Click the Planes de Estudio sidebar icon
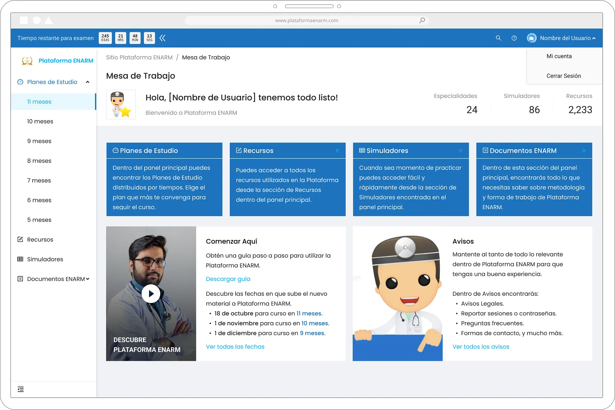615x410 pixels. [20, 82]
